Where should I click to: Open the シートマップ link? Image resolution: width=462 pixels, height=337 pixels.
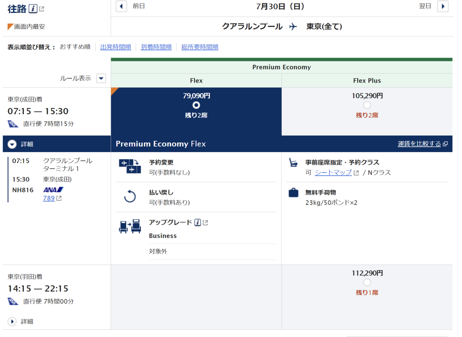click(333, 173)
